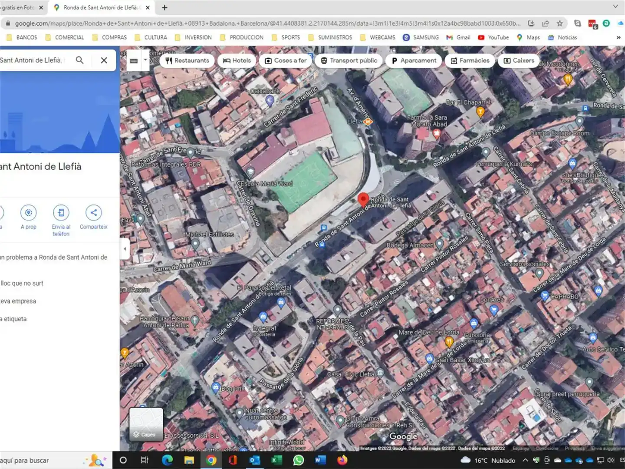Select the Caixers filter chip
Image resolution: width=625 pixels, height=469 pixels.
click(x=519, y=60)
